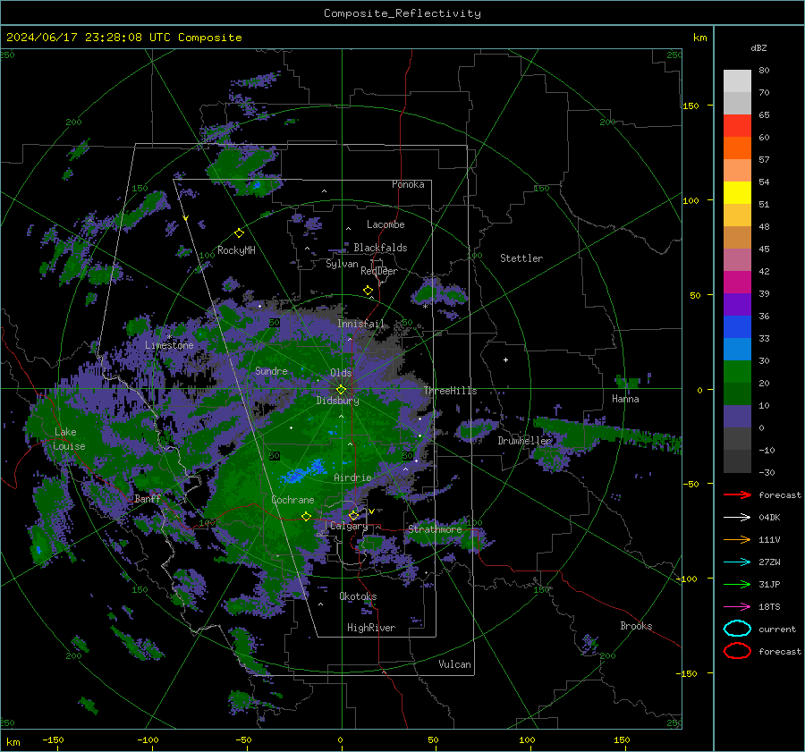Click the magenta 39-42 dBZ color swatch
The height and width of the screenshot is (752, 805).
(737, 282)
